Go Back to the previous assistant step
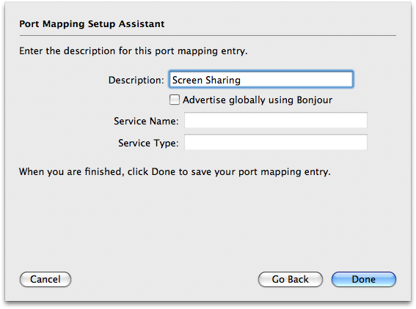Viewport: 416px width, 309px height. 291,279
